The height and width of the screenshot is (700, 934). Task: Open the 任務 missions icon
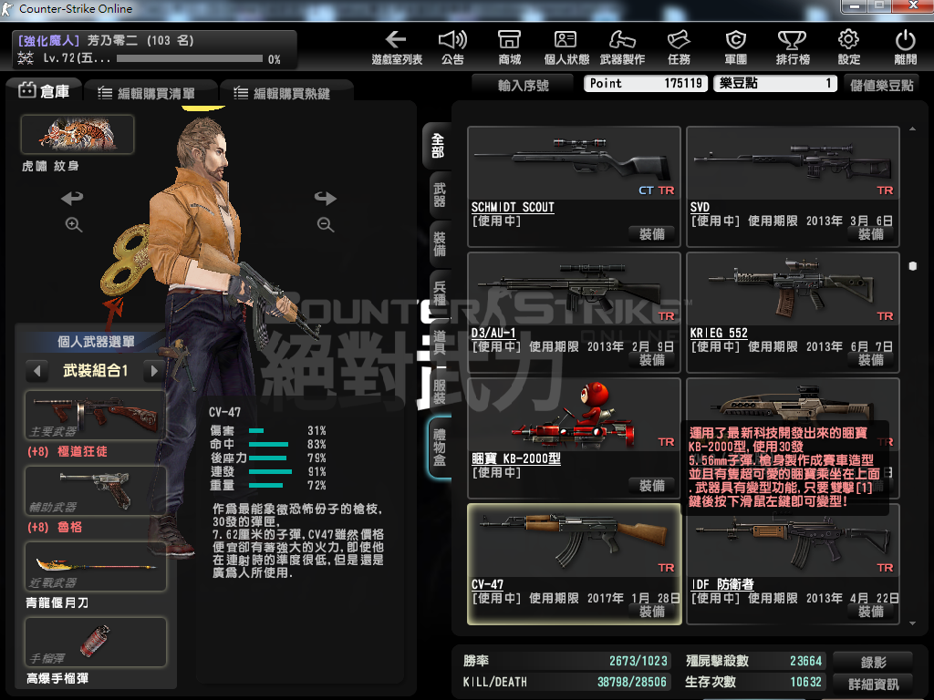point(679,47)
